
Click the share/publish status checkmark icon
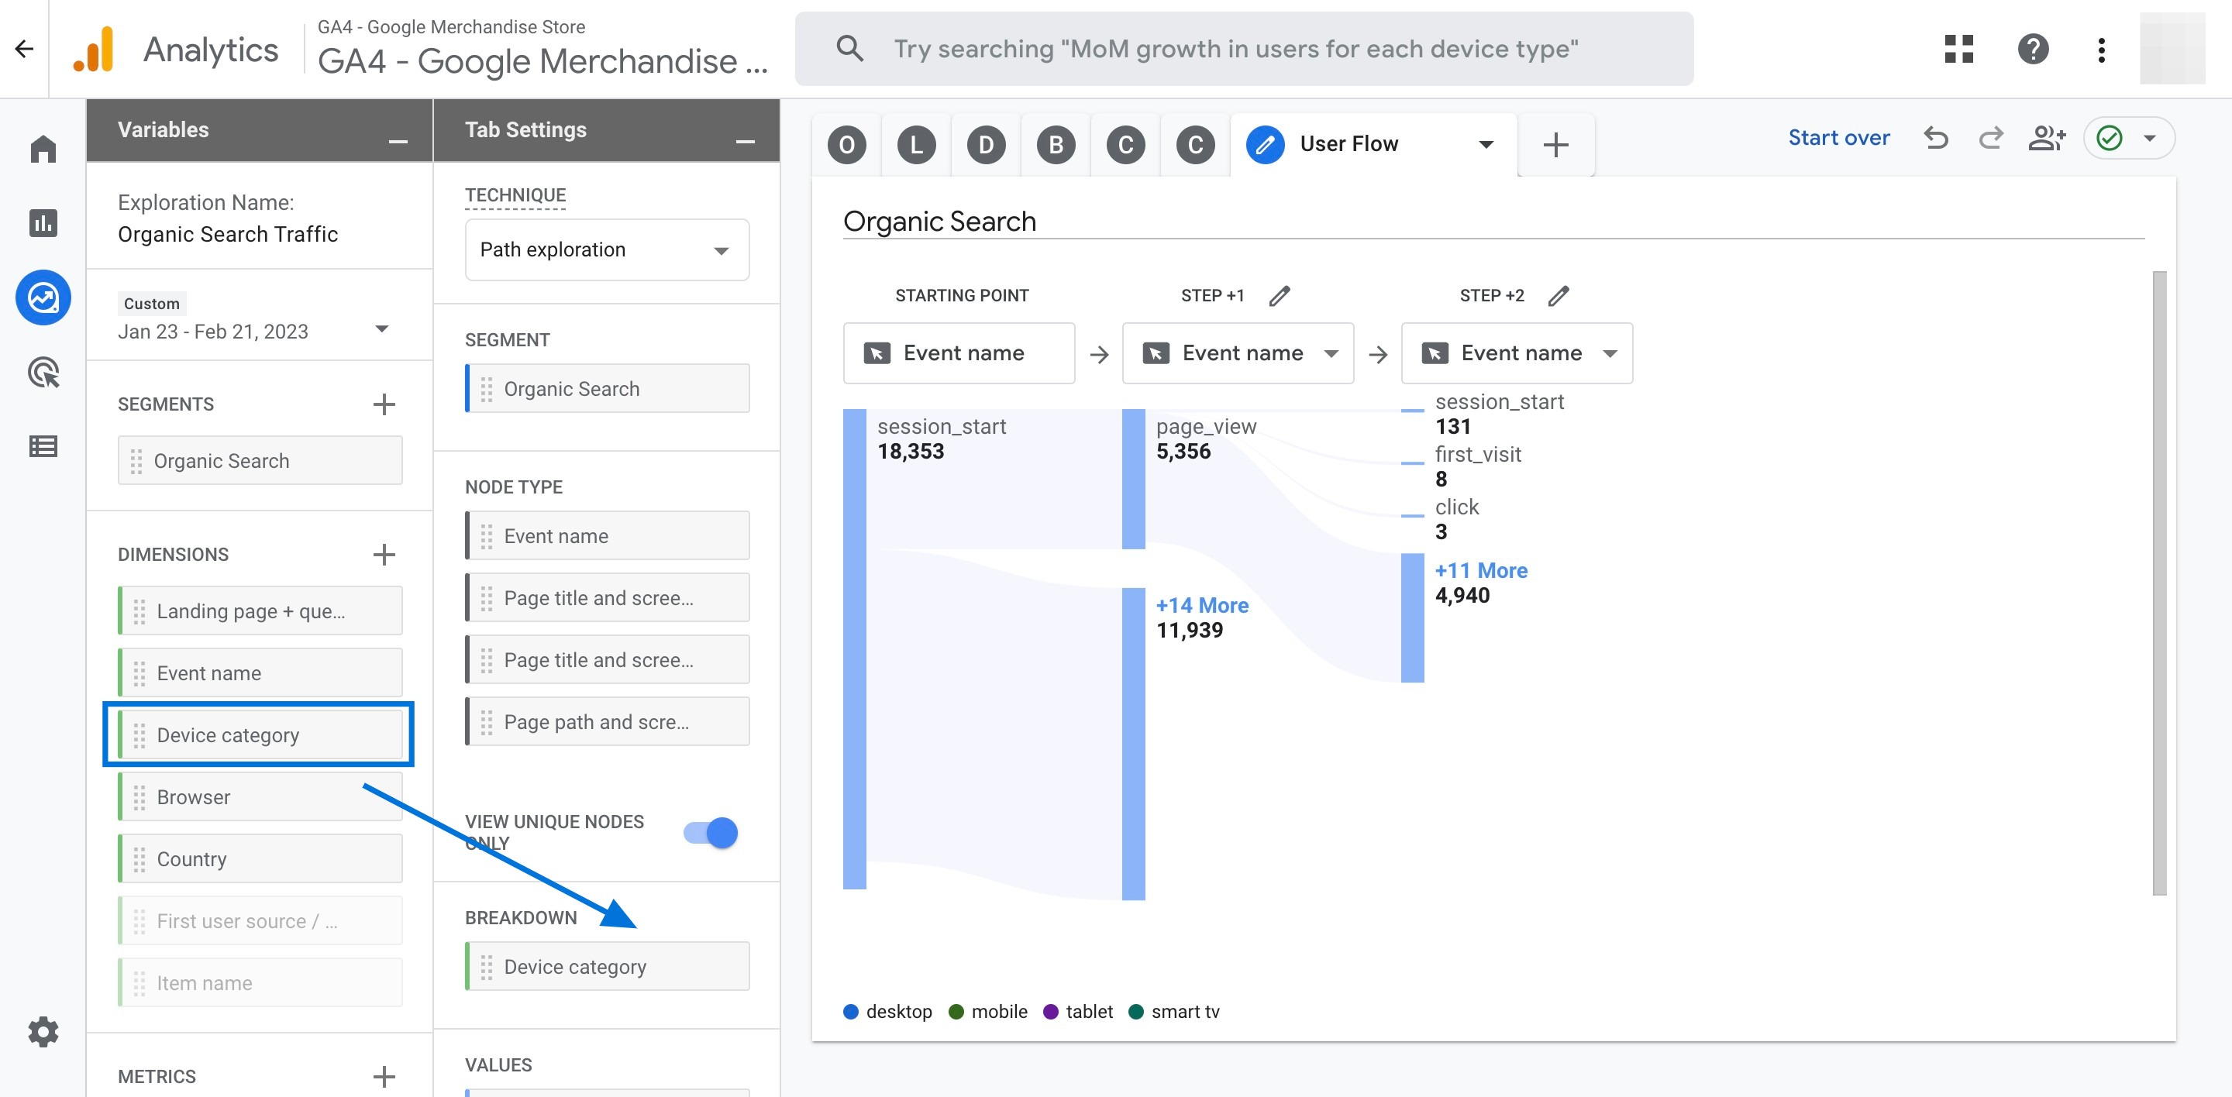point(2111,138)
